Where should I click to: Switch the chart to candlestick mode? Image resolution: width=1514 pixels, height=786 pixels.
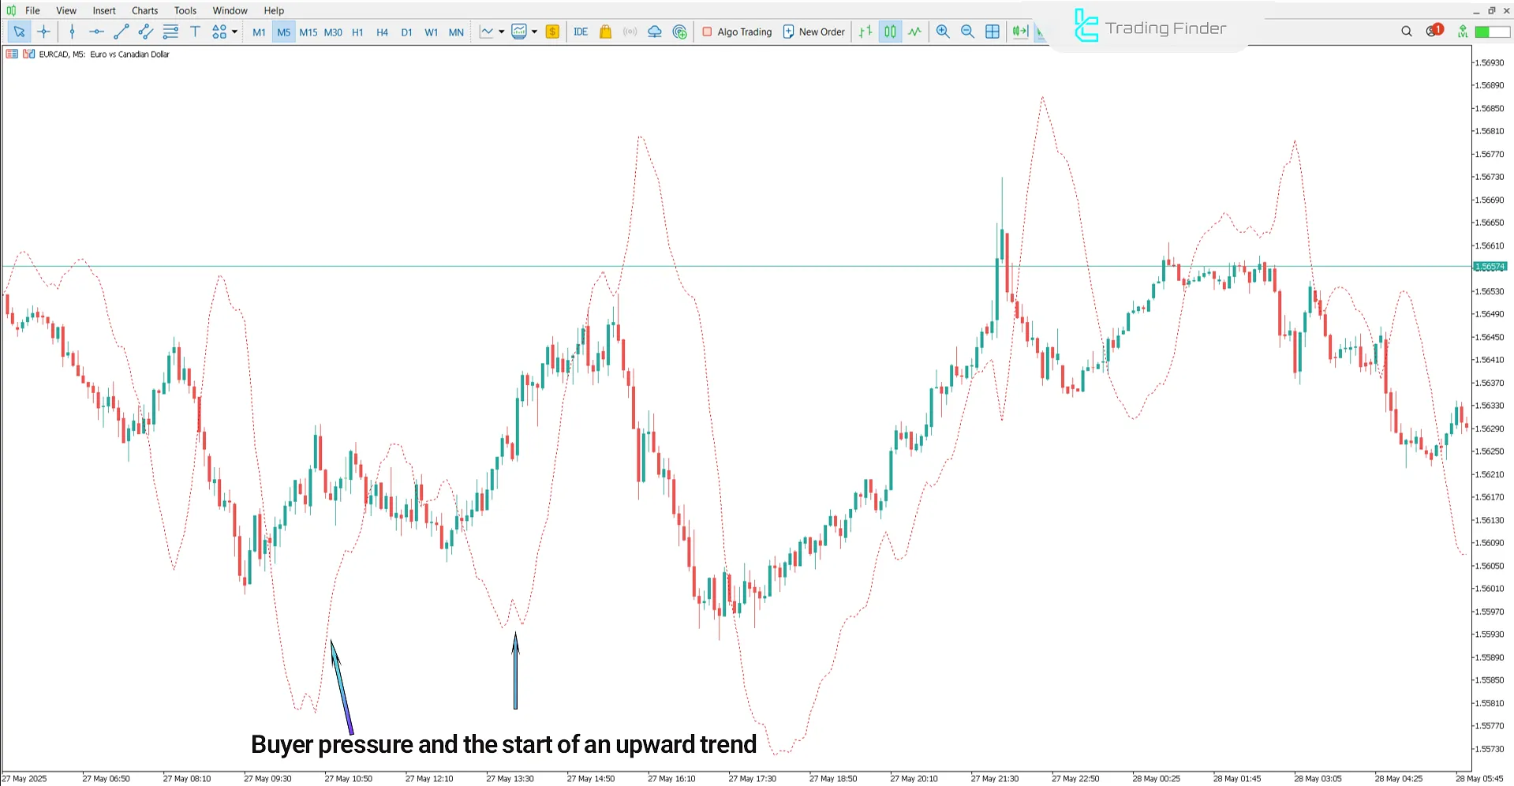click(890, 32)
